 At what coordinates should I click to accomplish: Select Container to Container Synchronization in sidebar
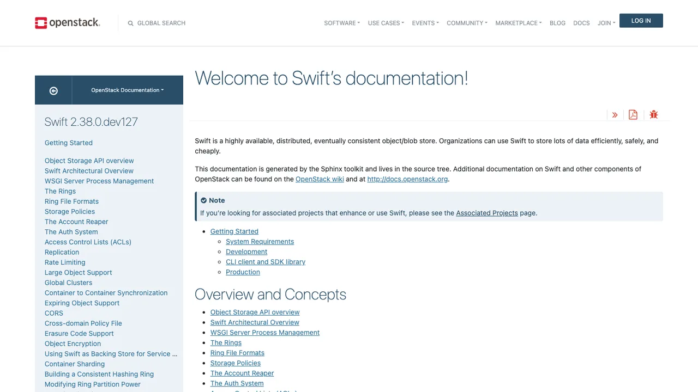click(x=106, y=293)
